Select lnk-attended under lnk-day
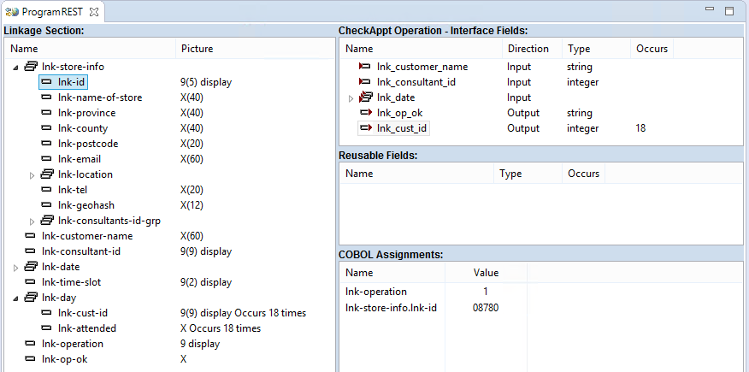The width and height of the screenshot is (749, 372). pos(86,328)
